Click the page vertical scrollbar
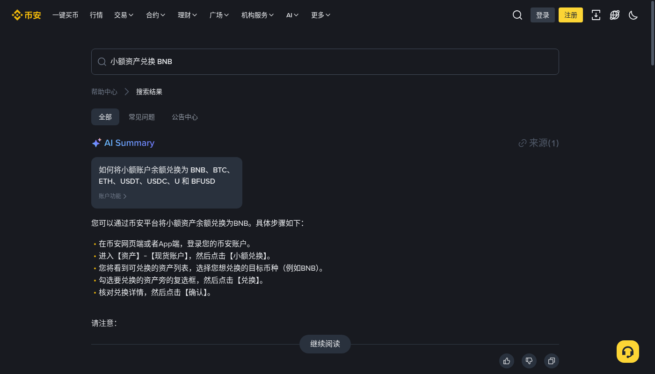 (x=653, y=34)
